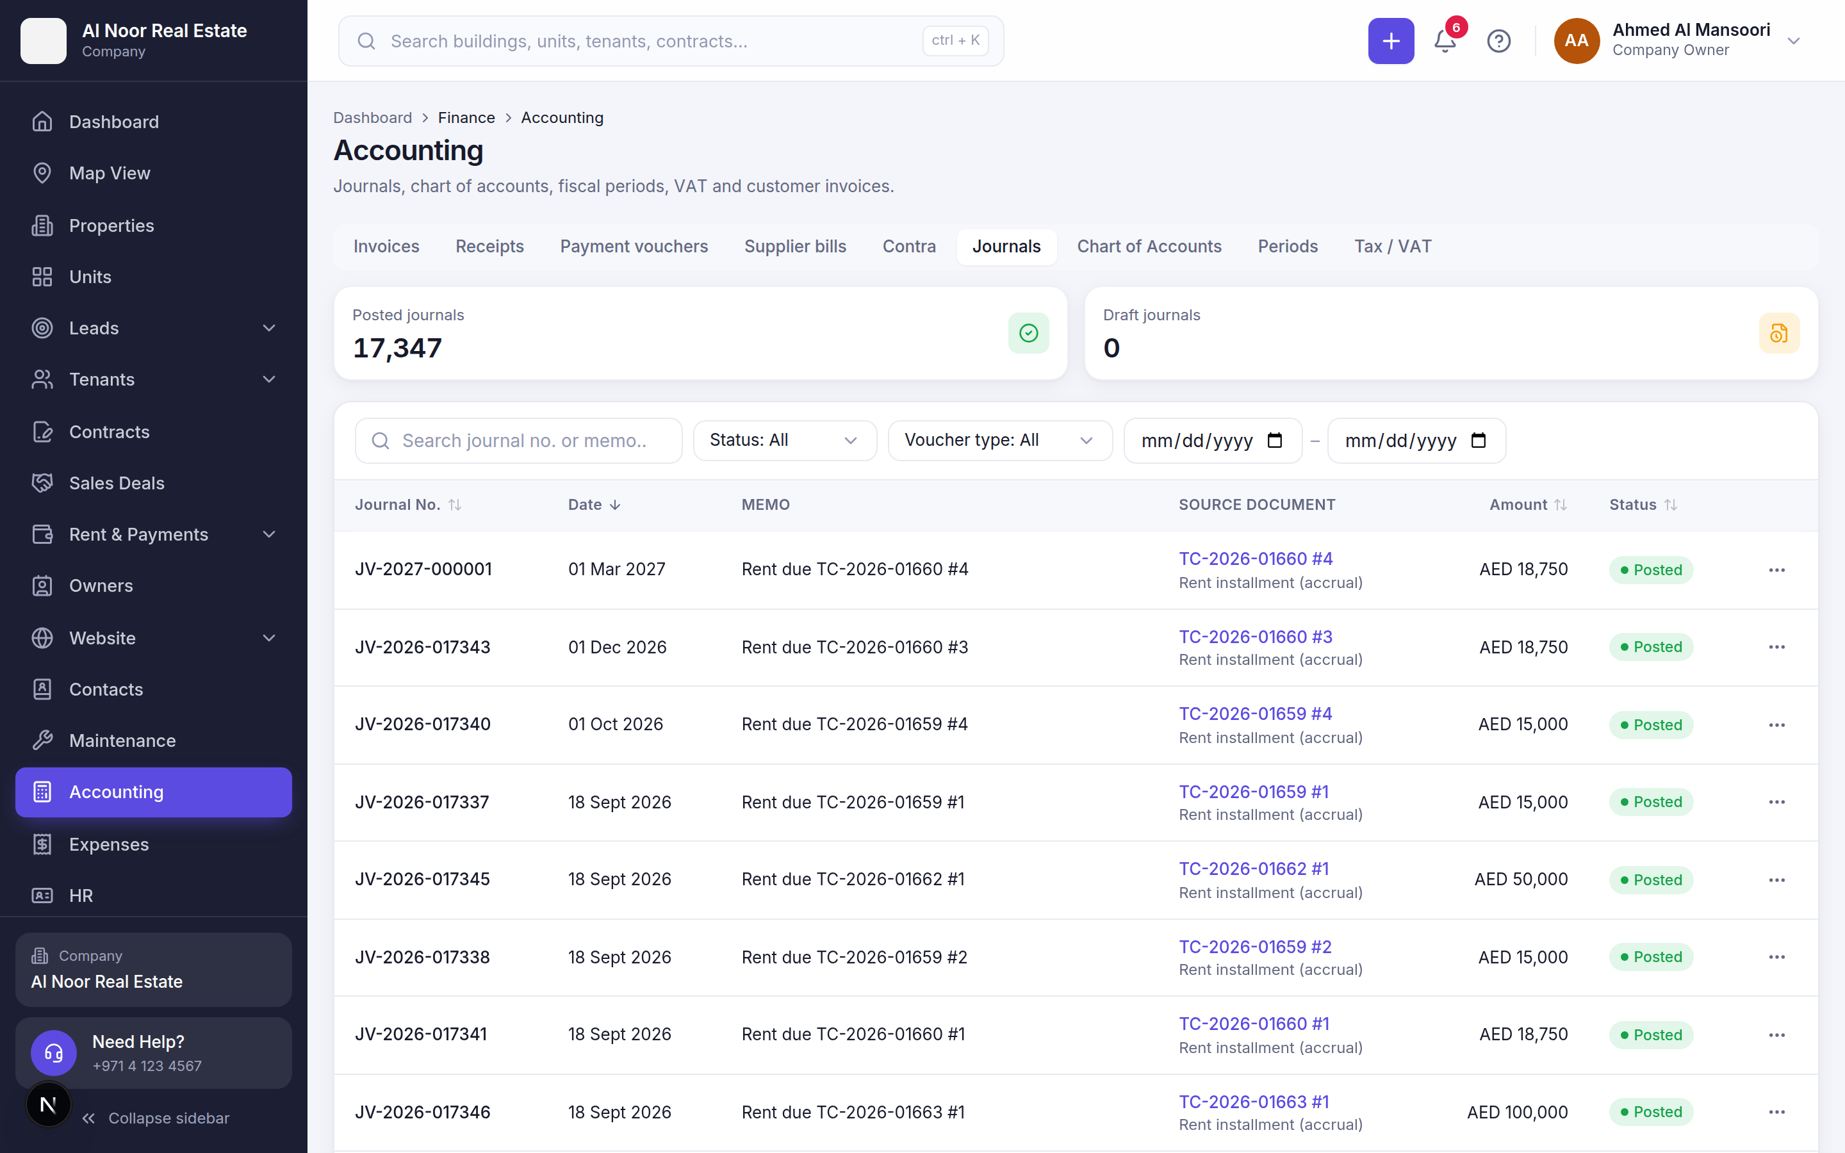Click the purple plus quick-add button
Viewport: 1845px width, 1153px height.
(1391, 40)
